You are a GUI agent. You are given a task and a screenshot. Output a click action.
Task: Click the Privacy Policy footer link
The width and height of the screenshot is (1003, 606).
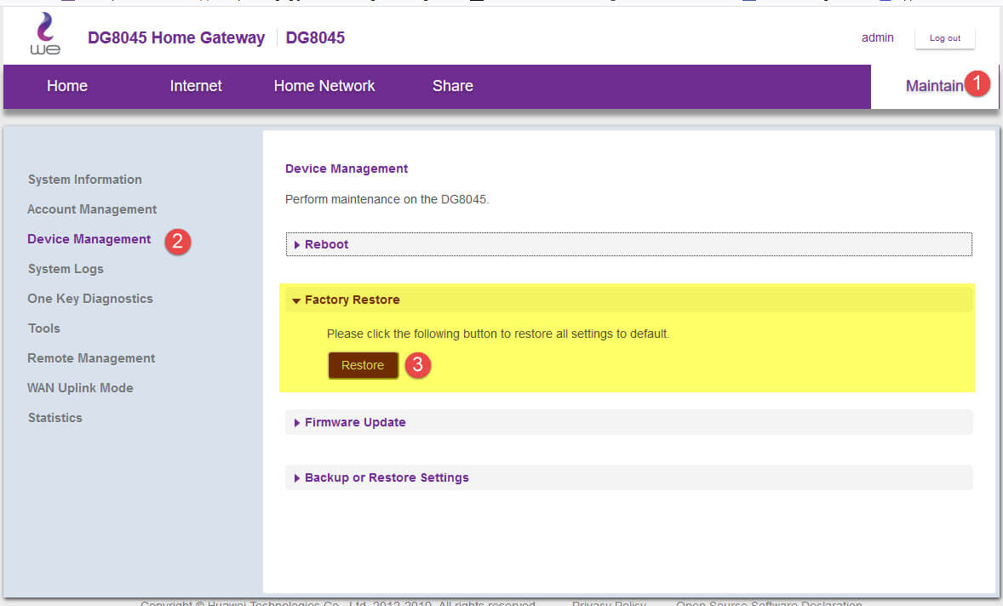609,603
